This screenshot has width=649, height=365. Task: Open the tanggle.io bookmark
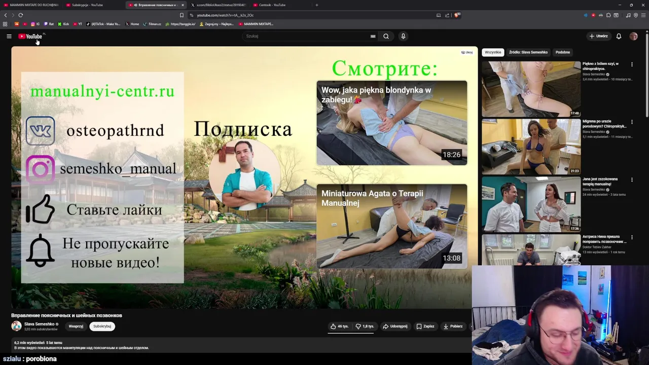180,24
